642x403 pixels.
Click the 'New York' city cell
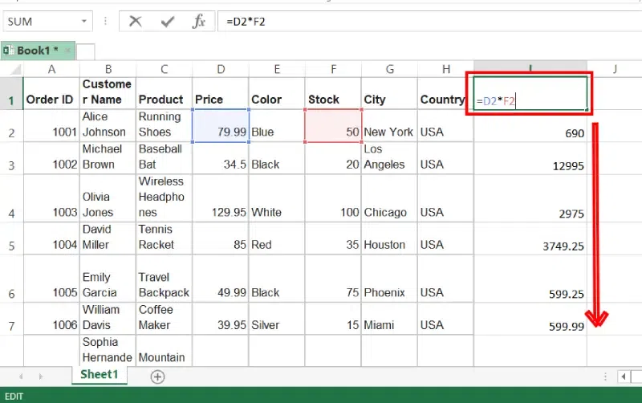(x=390, y=126)
